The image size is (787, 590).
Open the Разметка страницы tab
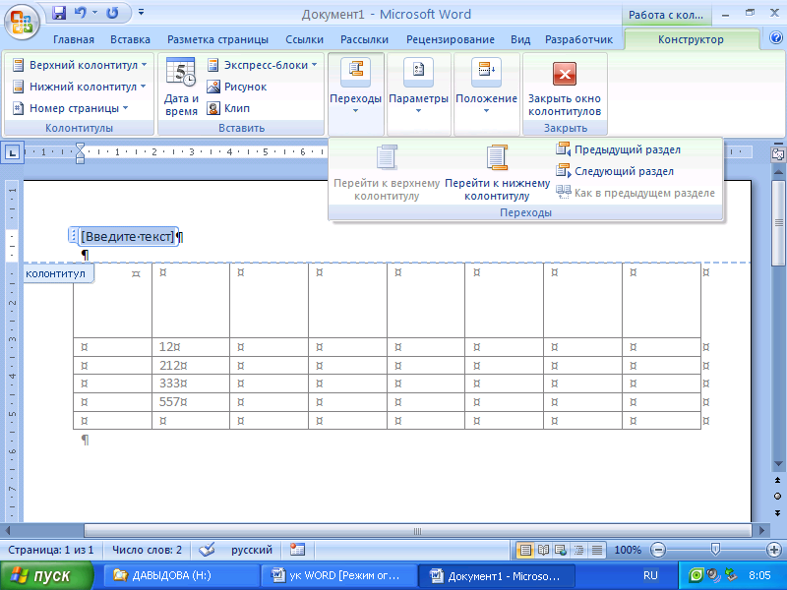(x=217, y=39)
